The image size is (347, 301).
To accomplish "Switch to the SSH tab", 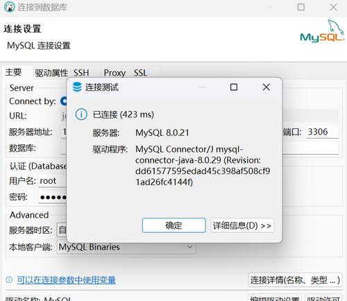I will [x=81, y=73].
